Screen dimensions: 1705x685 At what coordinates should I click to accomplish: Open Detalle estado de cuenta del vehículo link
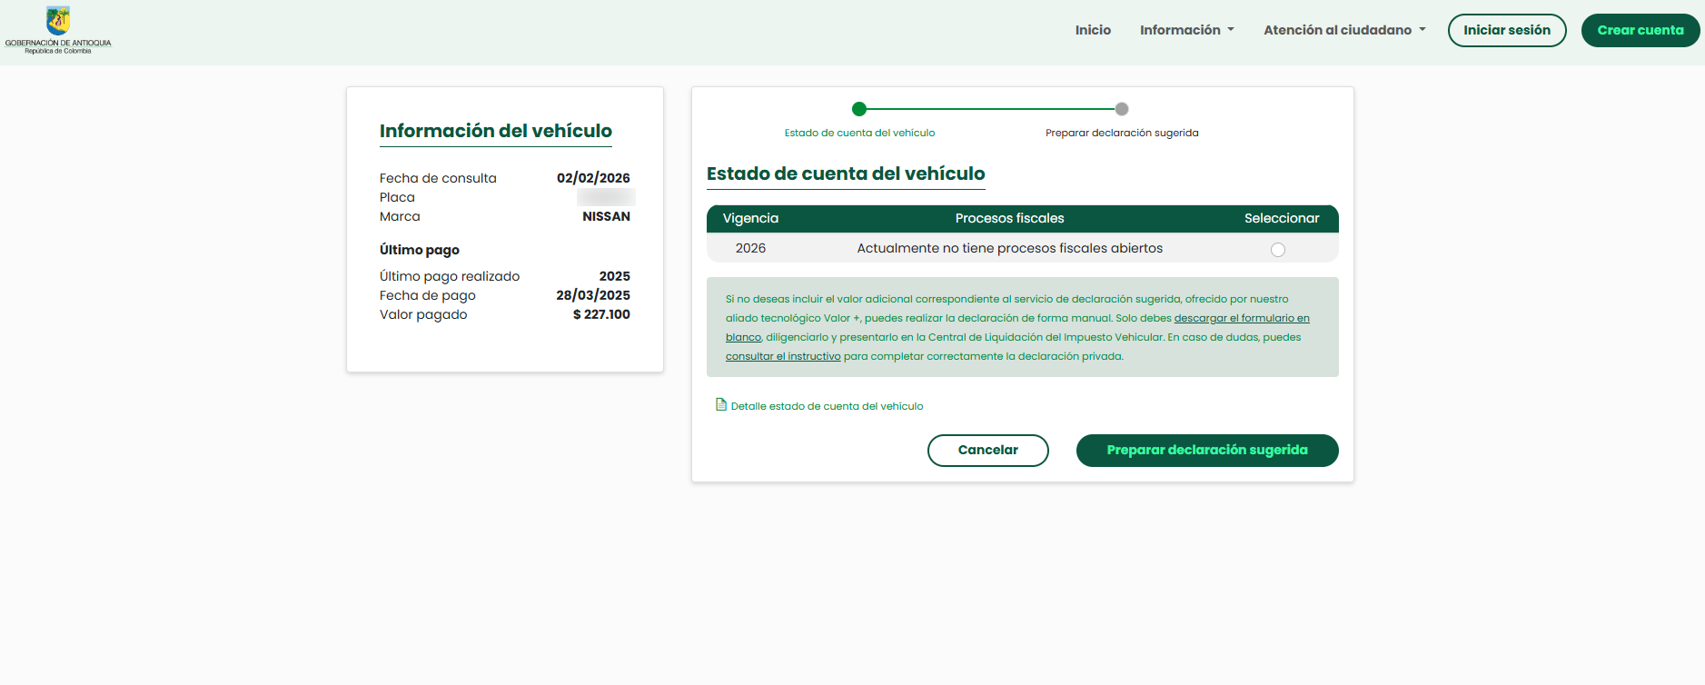click(x=827, y=406)
